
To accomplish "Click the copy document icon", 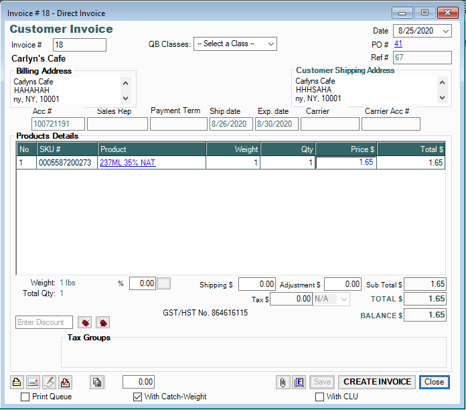I will 98,382.
